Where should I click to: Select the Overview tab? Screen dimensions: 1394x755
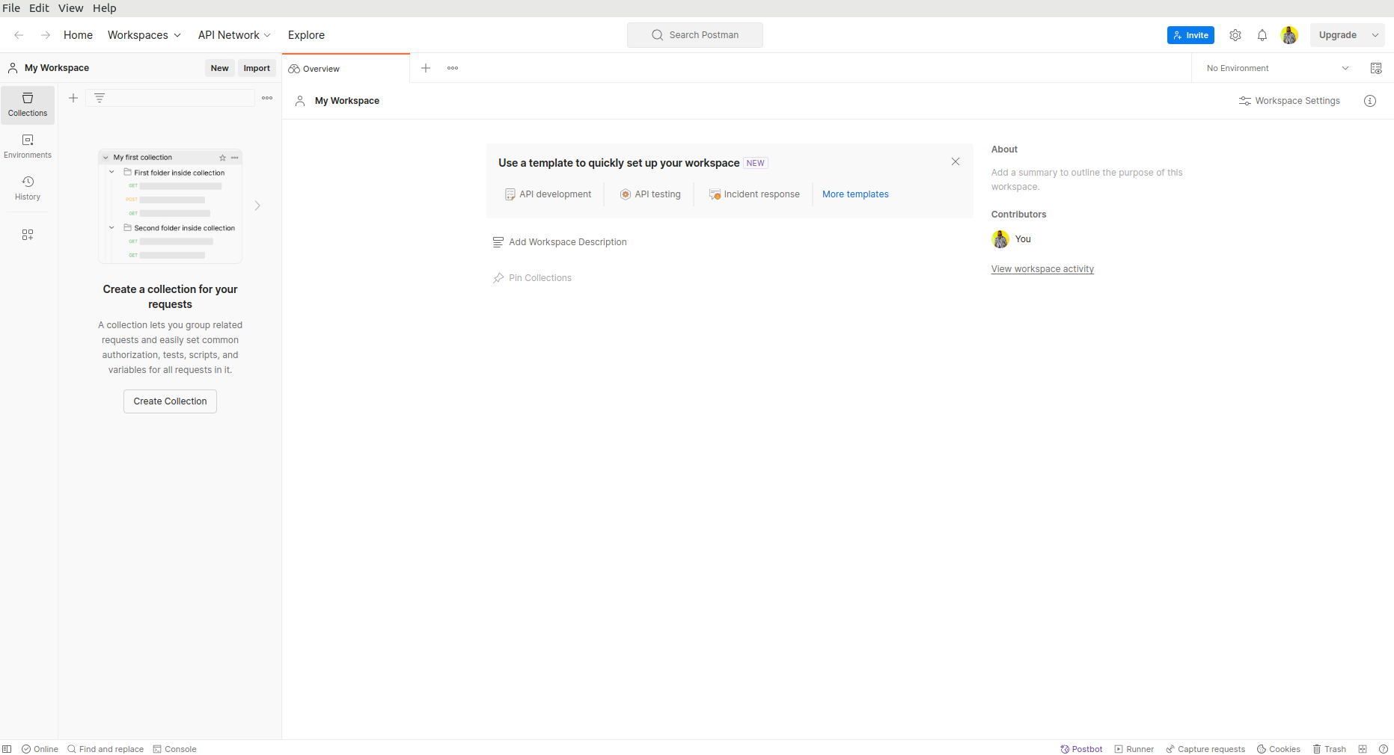pyautogui.click(x=346, y=69)
